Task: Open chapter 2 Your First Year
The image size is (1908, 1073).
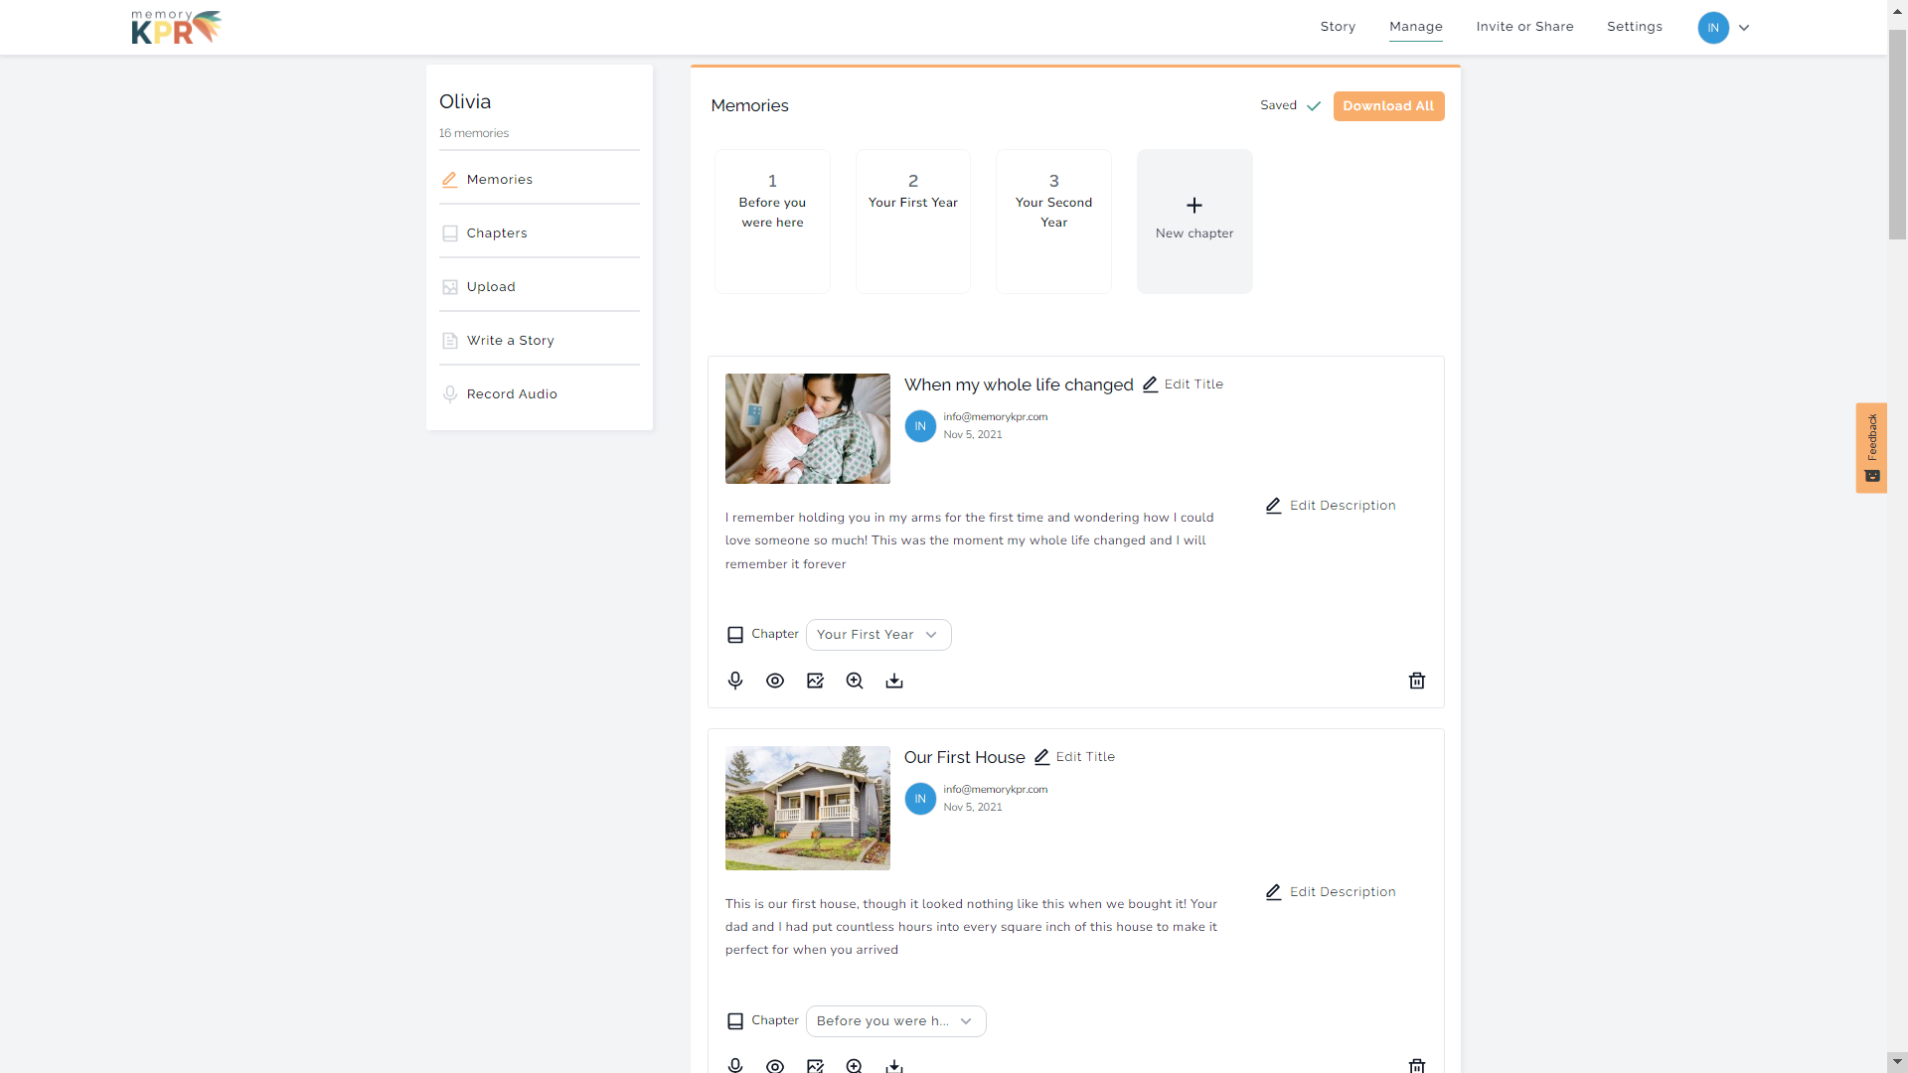Action: pos(913,222)
